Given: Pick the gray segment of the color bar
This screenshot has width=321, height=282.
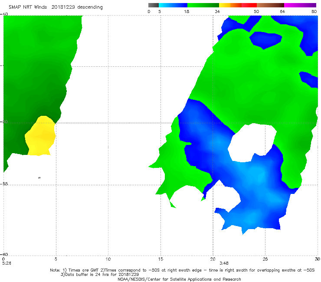Looking at the screenshot, I should 154,5.
